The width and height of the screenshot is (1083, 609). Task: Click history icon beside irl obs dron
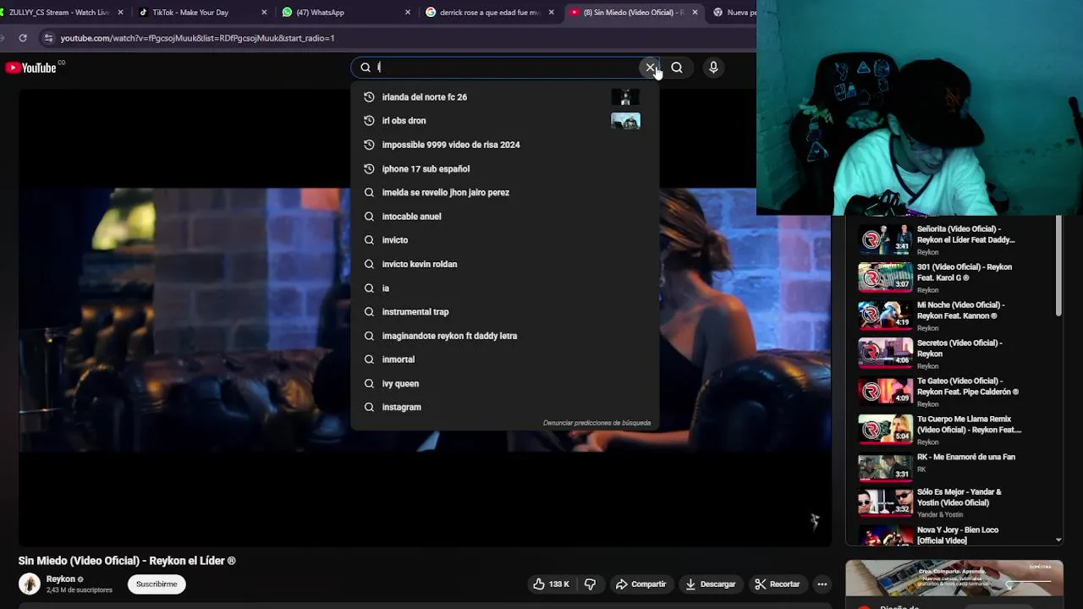(x=369, y=121)
